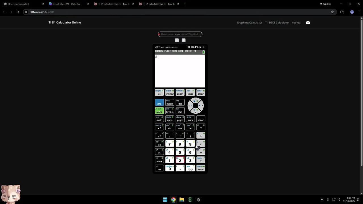Click the multiply key
The width and height of the screenshot is (363, 204).
[201, 144]
